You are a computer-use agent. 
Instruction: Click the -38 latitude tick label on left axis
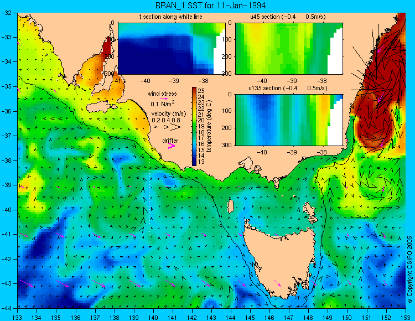coord(7,161)
